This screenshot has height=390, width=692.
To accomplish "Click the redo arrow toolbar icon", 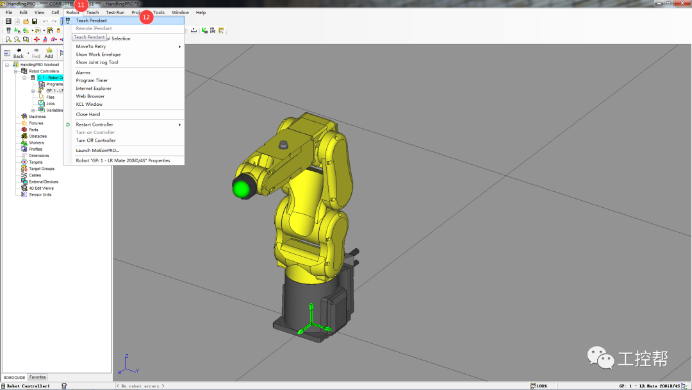I will (x=54, y=21).
